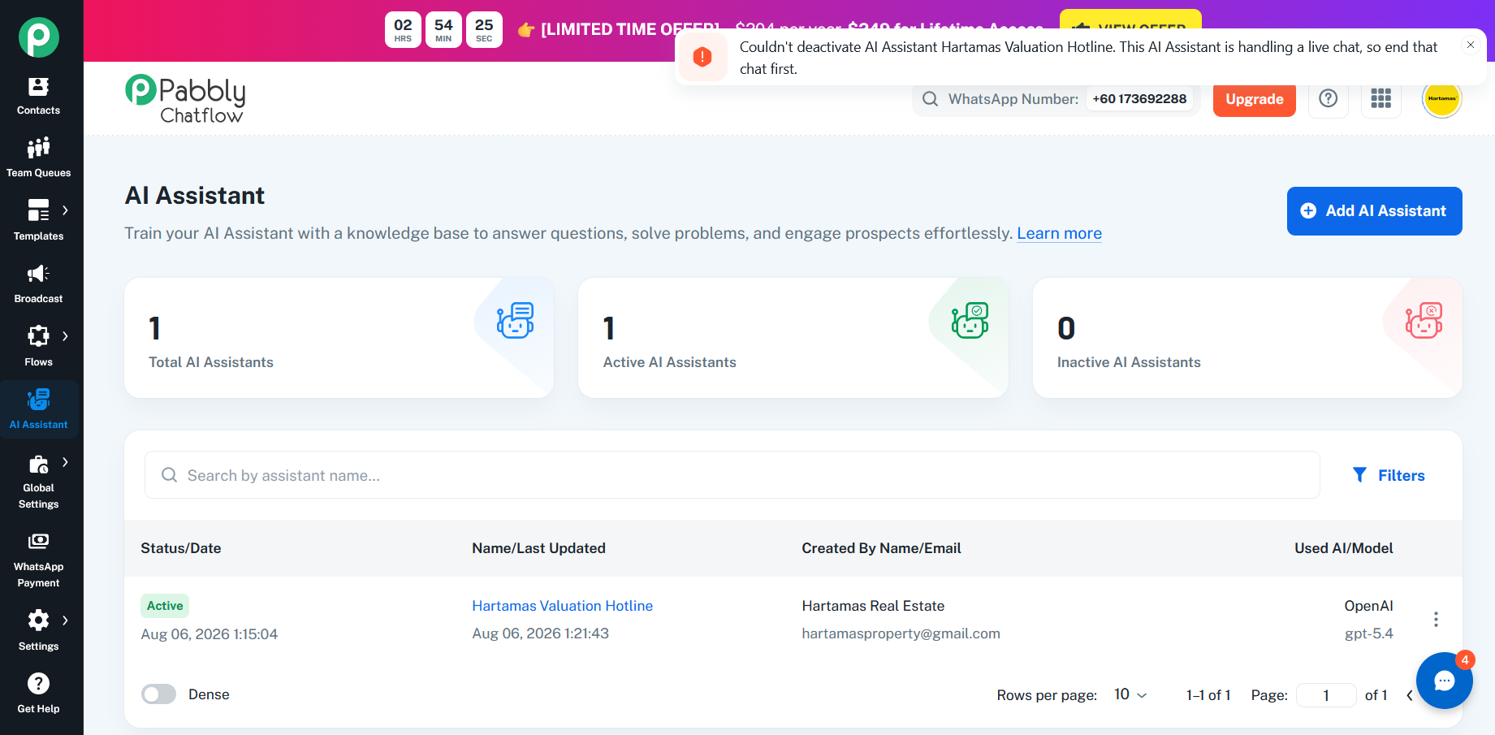Image resolution: width=1495 pixels, height=735 pixels.
Task: Go to previous page arrow
Action: 1410,695
